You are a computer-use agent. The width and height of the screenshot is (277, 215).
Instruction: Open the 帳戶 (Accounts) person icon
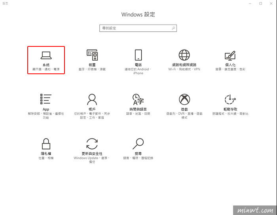point(92,99)
